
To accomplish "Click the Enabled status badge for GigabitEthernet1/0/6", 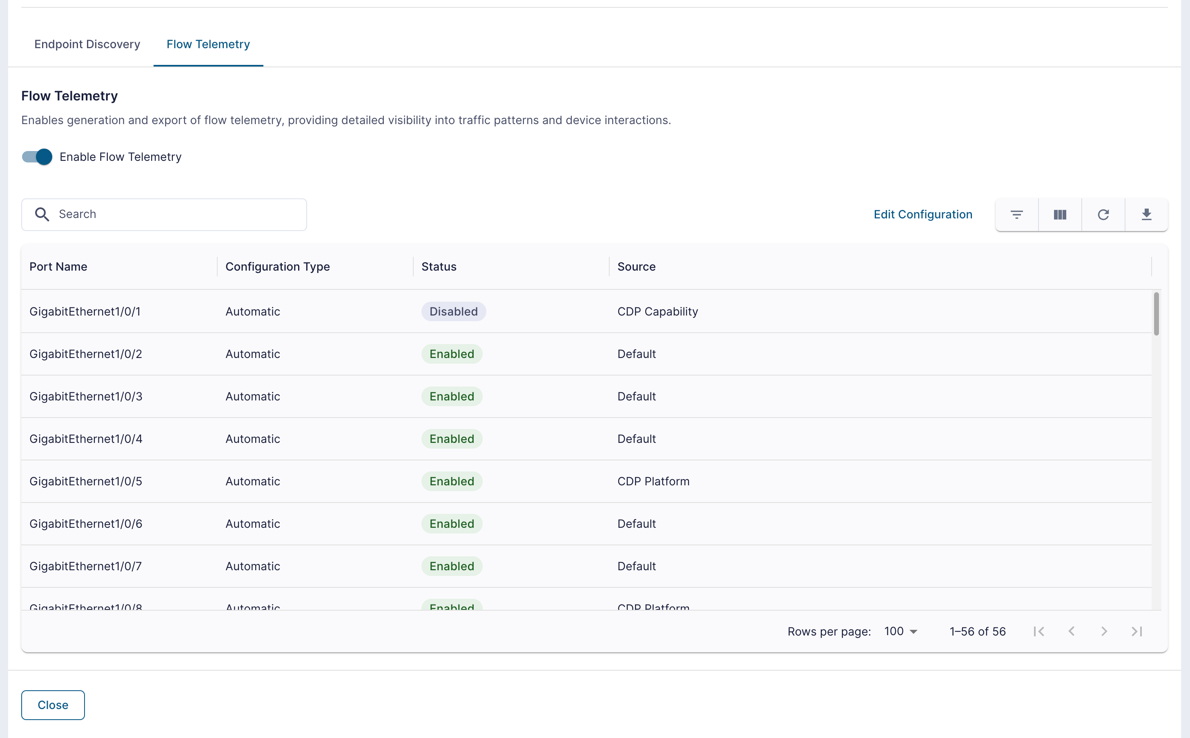I will pos(452,524).
